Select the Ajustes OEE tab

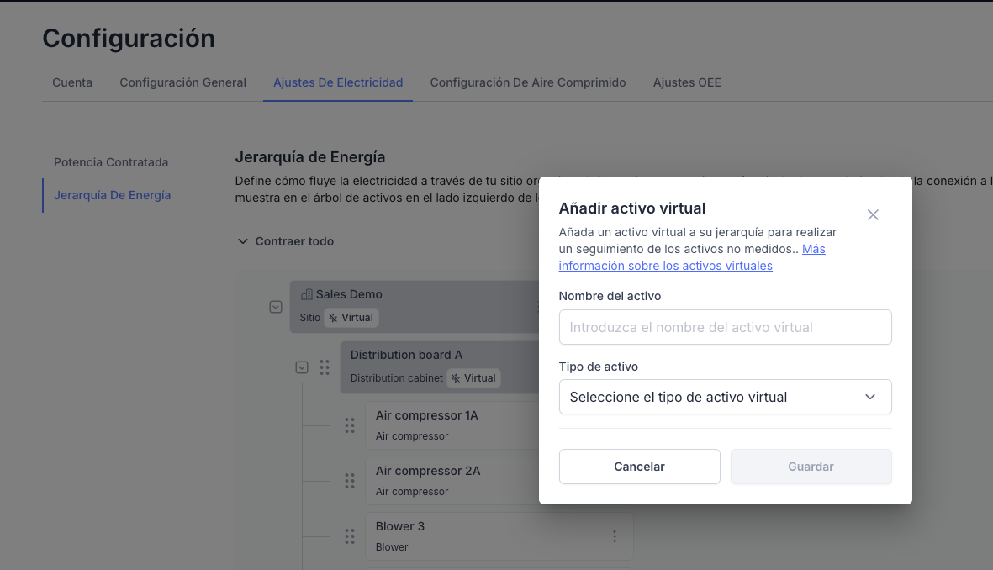coord(687,82)
